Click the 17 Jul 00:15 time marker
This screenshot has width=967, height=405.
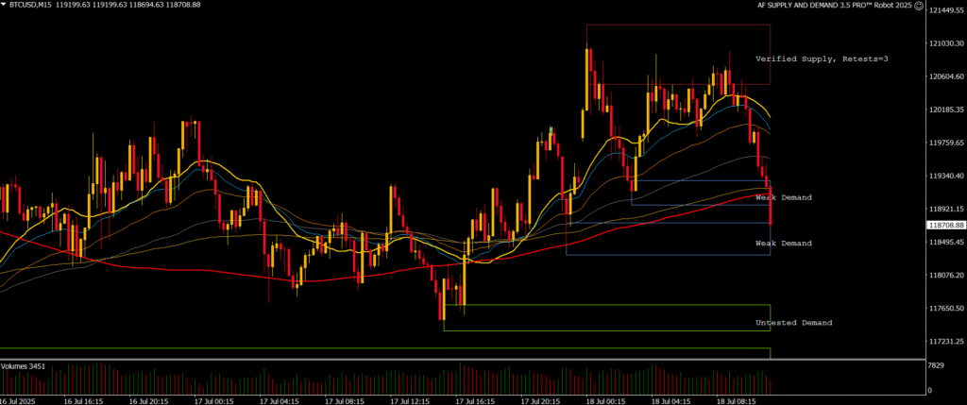215,400
